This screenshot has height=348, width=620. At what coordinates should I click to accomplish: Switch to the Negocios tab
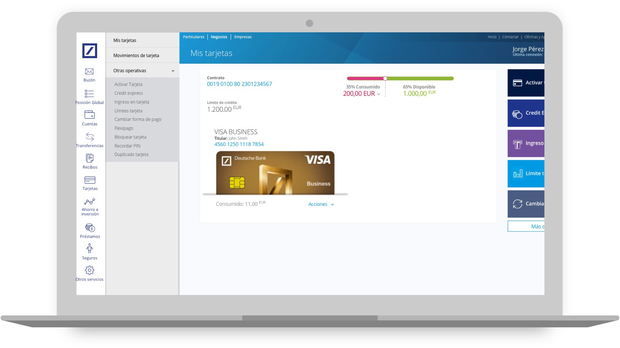[219, 37]
